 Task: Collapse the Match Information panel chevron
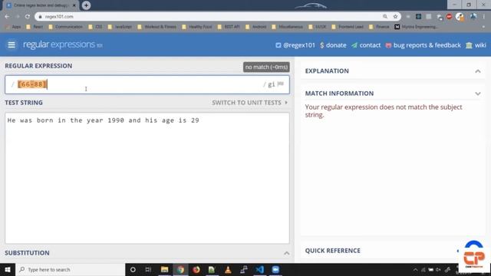point(478,94)
